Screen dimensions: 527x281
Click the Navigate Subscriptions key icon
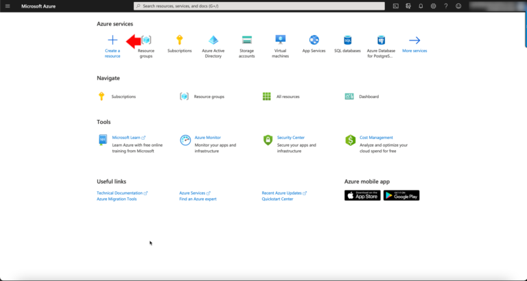tap(102, 97)
